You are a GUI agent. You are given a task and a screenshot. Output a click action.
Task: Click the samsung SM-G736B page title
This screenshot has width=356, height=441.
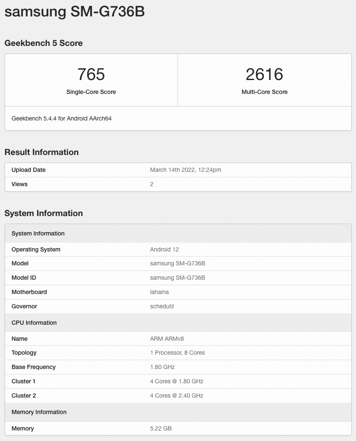(x=74, y=11)
